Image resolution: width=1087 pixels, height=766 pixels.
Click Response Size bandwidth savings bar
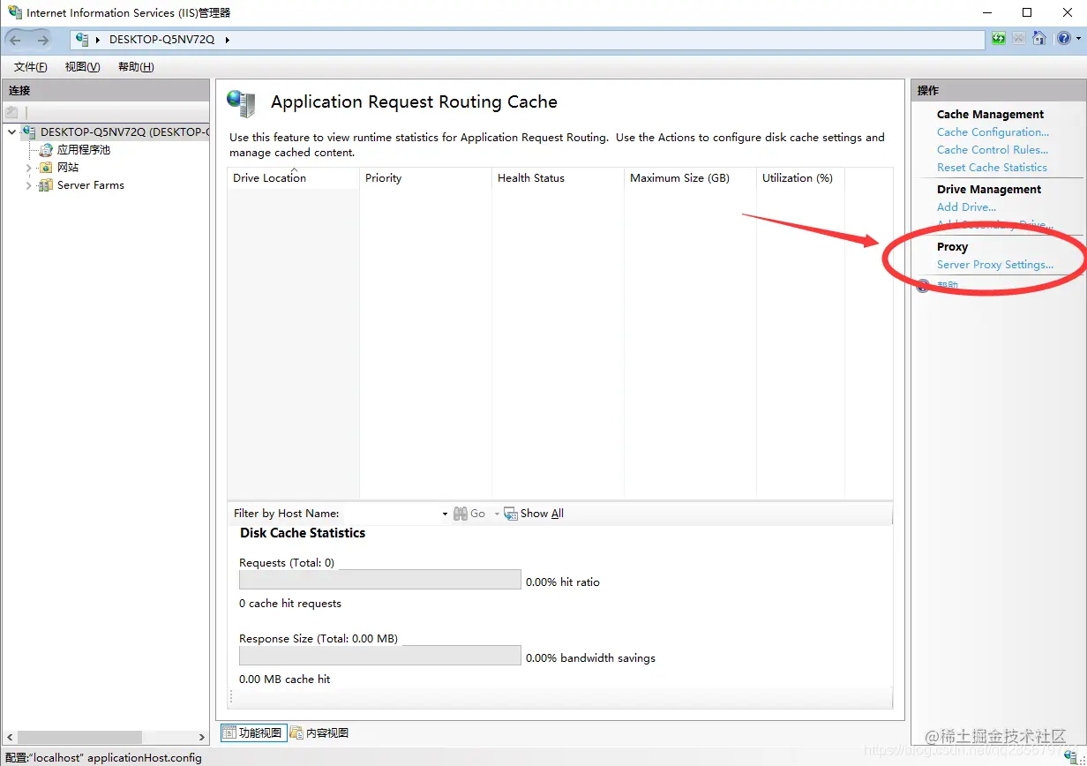(x=380, y=655)
